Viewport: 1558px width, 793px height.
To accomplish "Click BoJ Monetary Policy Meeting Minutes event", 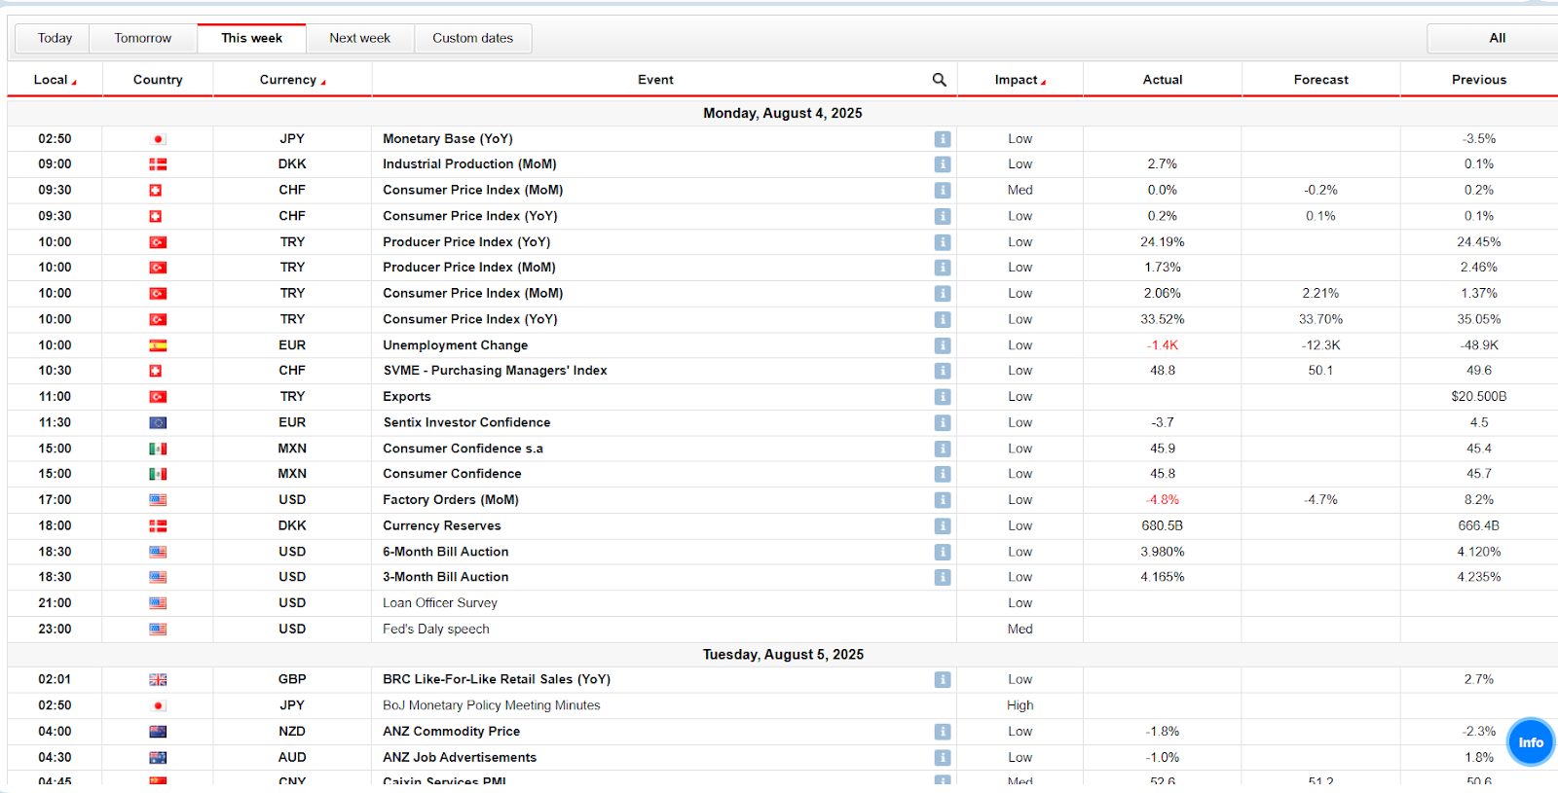I will tap(492, 705).
